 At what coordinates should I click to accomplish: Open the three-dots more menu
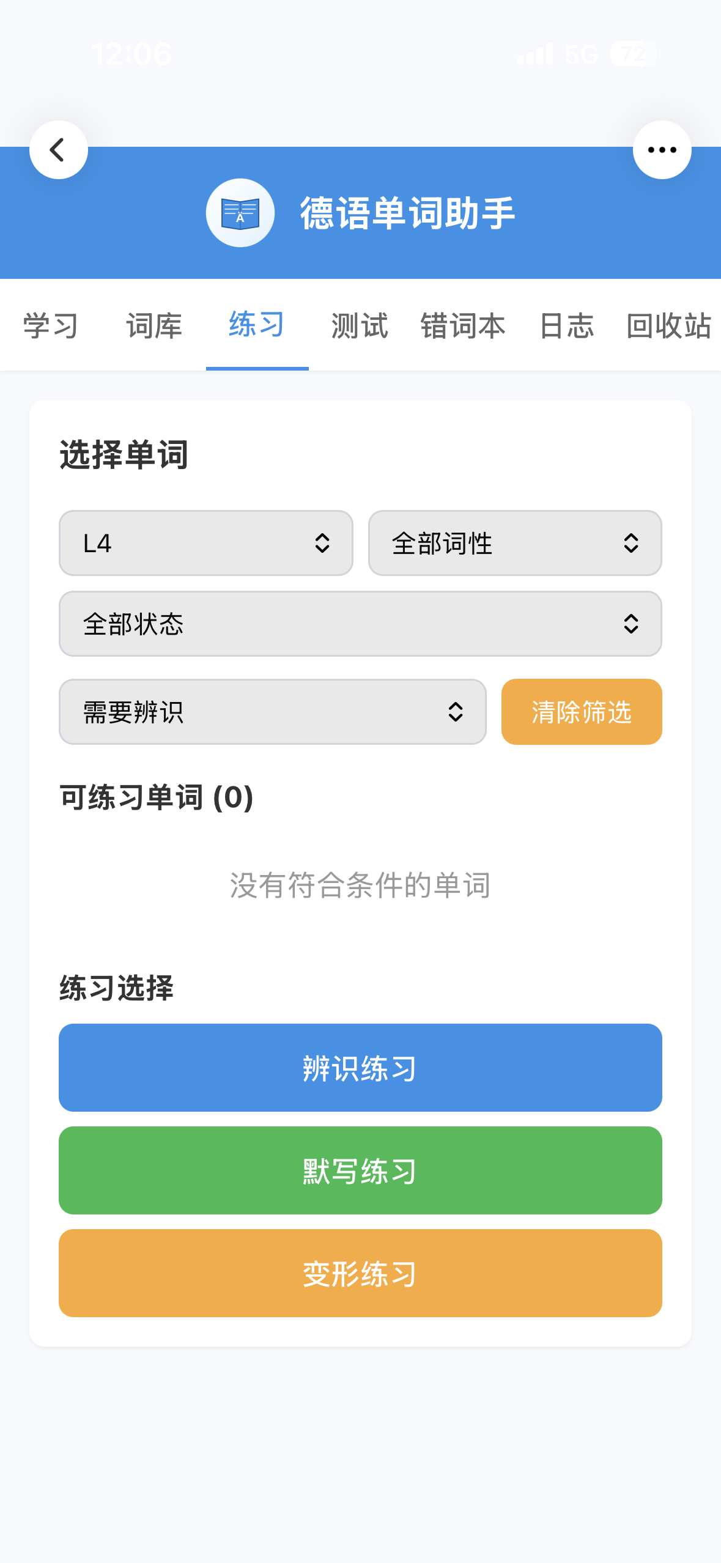(x=662, y=150)
